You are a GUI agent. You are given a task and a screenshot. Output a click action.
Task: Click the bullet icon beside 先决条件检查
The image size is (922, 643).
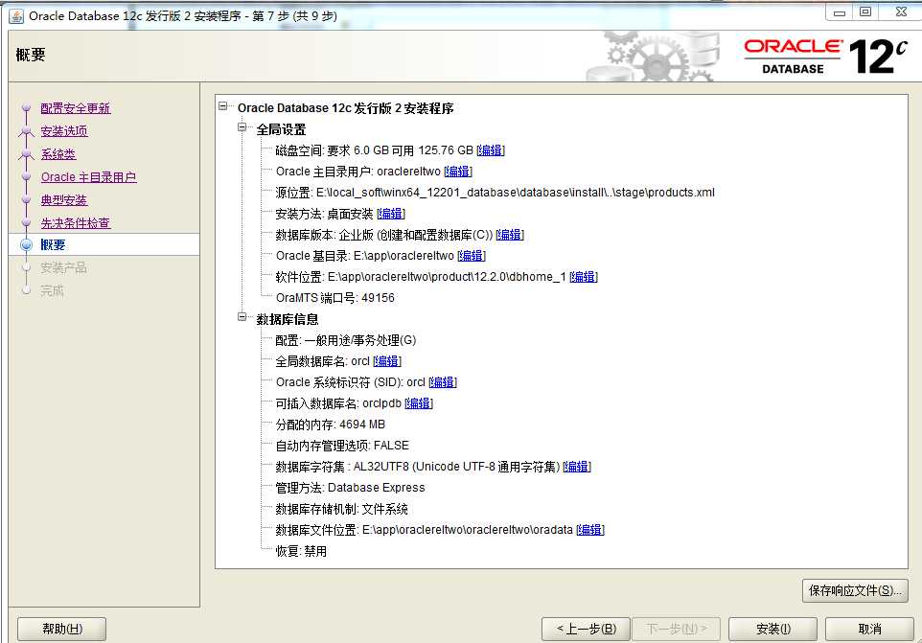click(x=26, y=222)
